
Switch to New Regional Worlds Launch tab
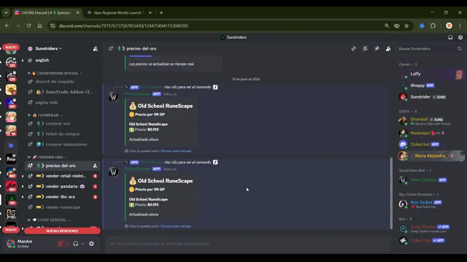(x=119, y=13)
